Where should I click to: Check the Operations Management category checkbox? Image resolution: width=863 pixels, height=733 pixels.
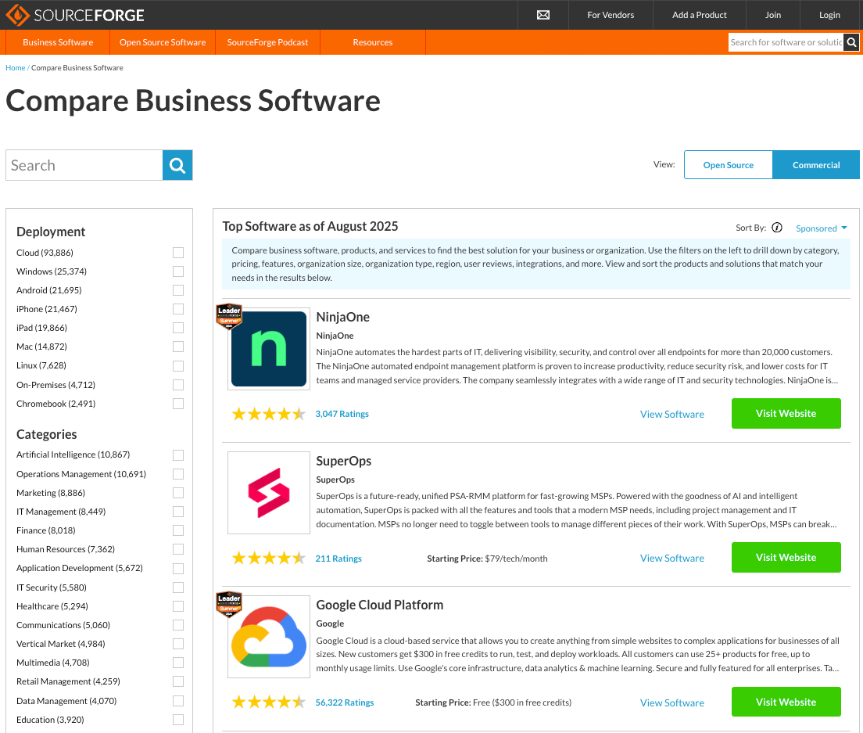pos(177,474)
